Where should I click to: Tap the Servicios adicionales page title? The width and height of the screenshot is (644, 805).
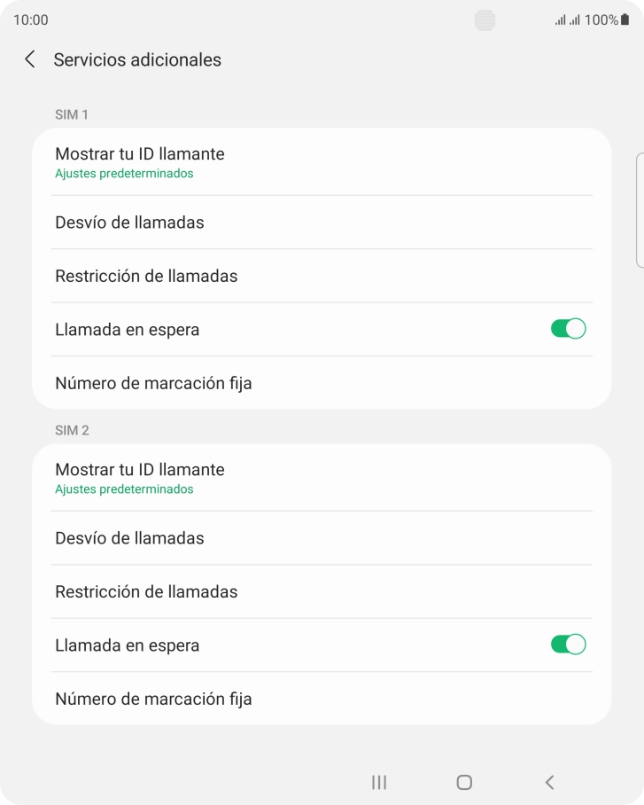pos(137,59)
